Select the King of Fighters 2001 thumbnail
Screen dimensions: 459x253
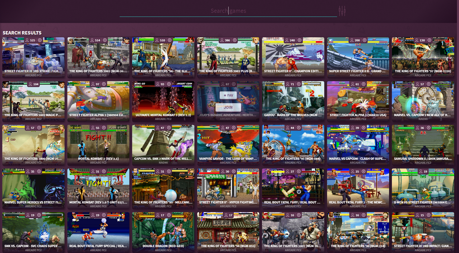point(293,232)
